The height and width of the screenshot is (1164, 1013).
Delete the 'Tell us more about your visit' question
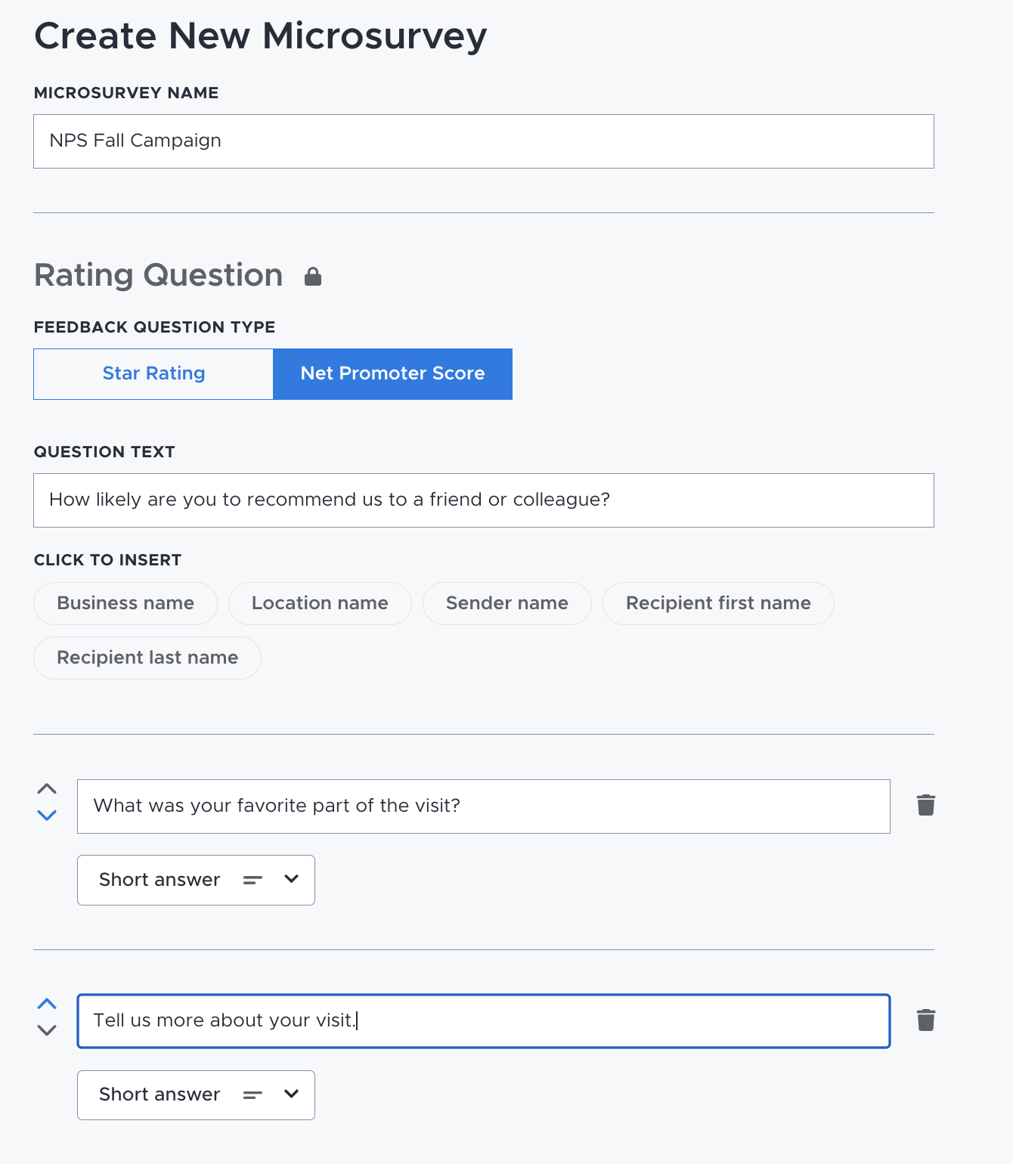pyautogui.click(x=926, y=1020)
